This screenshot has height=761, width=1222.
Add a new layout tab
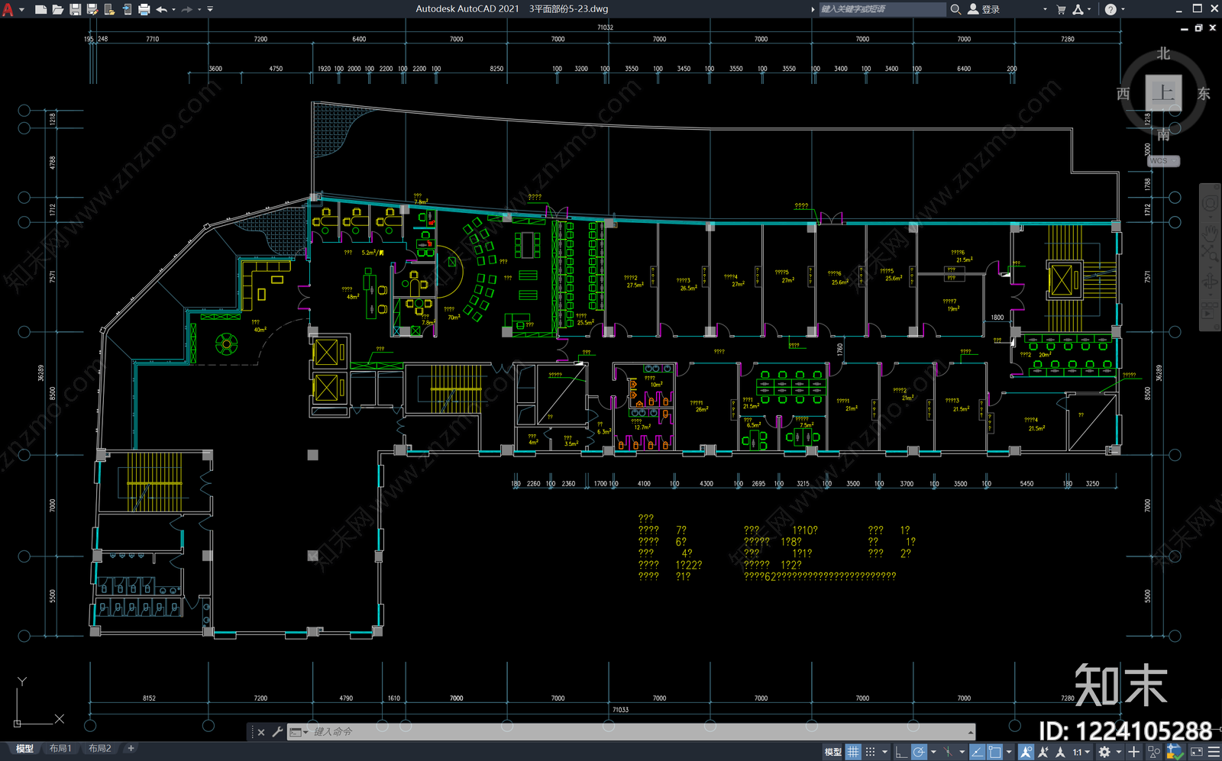(131, 749)
